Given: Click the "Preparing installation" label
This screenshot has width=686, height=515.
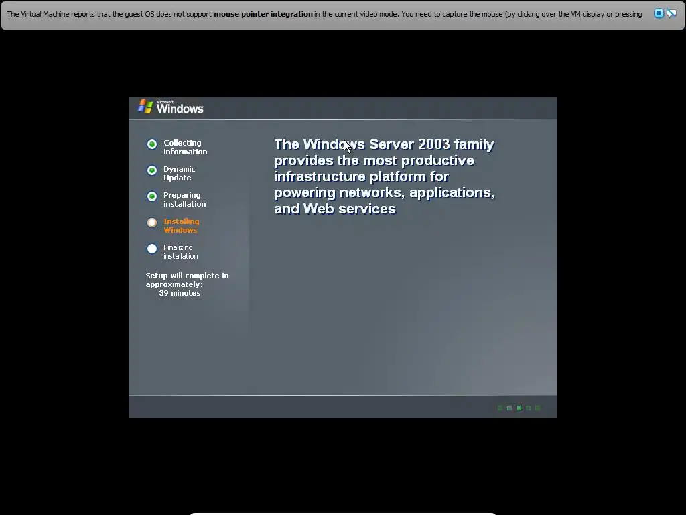Looking at the screenshot, I should tap(185, 199).
